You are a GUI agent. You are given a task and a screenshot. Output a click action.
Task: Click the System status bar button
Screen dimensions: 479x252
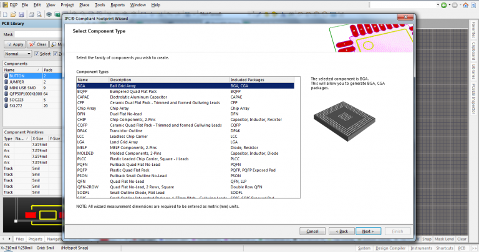tap(364, 248)
